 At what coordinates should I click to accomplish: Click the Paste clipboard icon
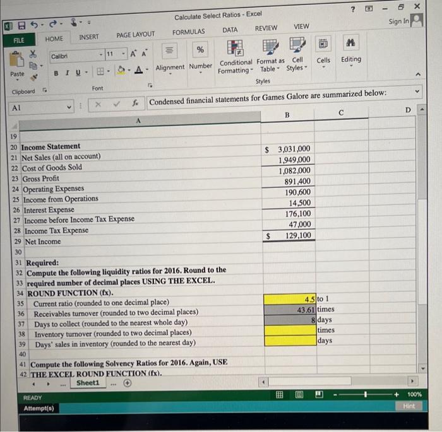pyautogui.click(x=16, y=59)
